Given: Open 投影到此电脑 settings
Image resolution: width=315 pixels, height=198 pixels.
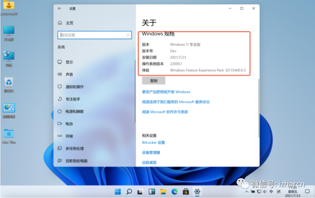Looking at the screenshot, I should [72, 161].
